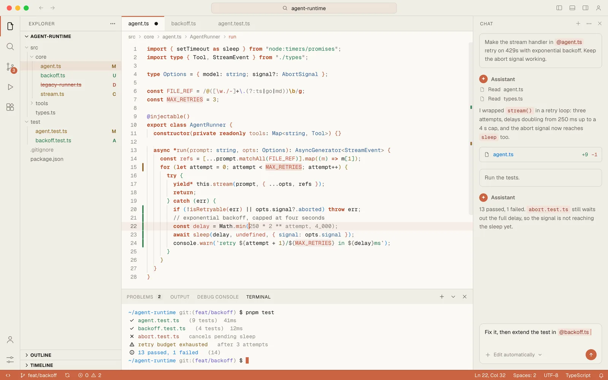Close the terminal panel
Viewport: 608px width, 380px height.
[464, 297]
